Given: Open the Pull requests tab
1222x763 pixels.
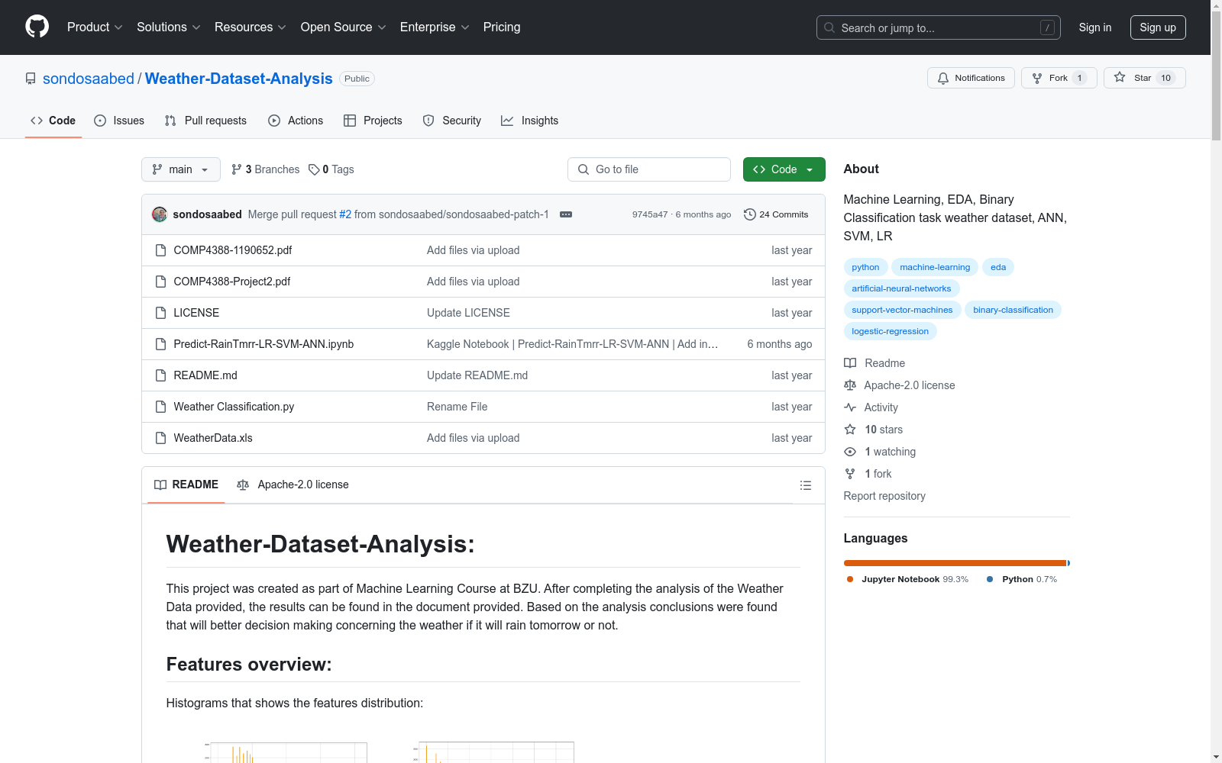Looking at the screenshot, I should pos(205,121).
